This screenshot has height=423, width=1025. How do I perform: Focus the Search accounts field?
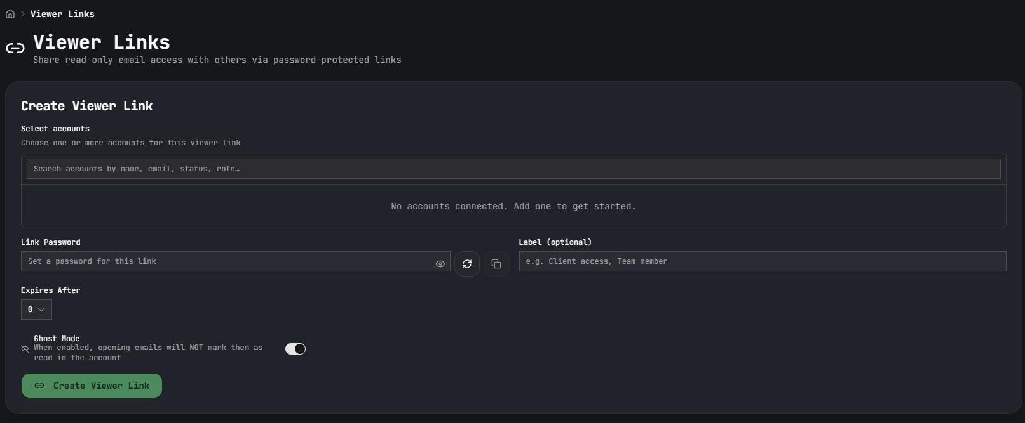pyautogui.click(x=513, y=169)
